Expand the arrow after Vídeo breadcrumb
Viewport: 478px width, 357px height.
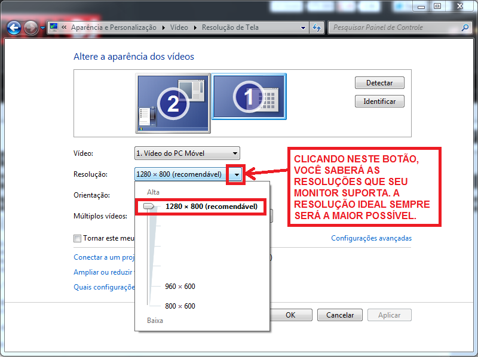195,27
